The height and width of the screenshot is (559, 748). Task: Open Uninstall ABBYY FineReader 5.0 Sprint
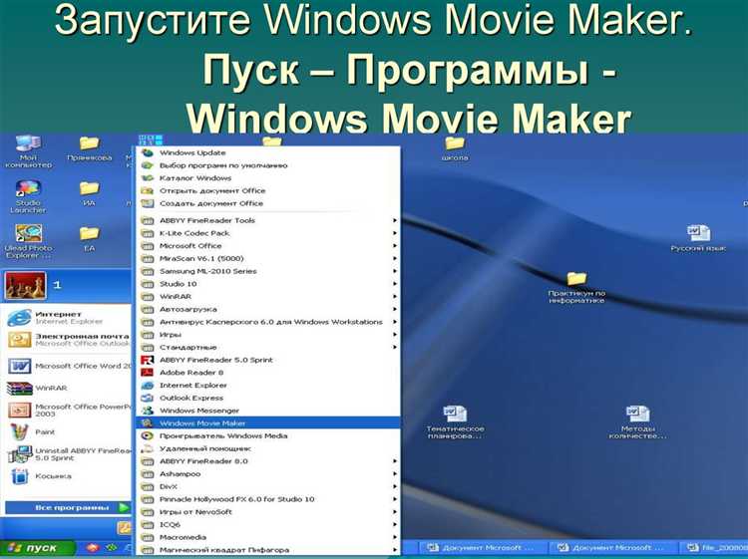click(68, 454)
